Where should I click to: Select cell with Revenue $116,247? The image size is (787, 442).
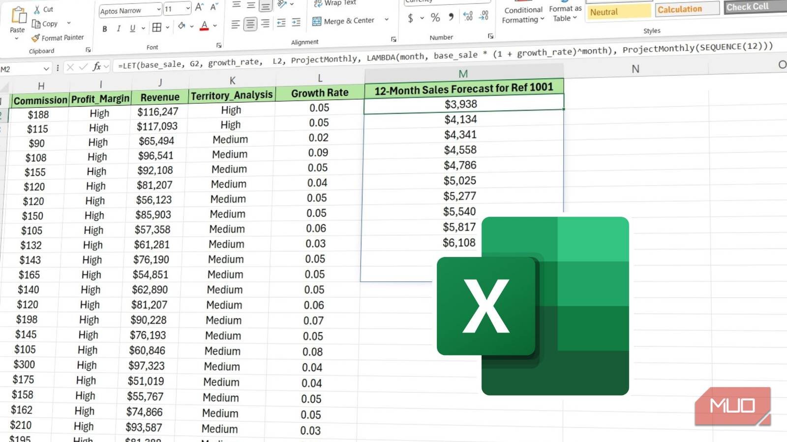click(x=158, y=111)
